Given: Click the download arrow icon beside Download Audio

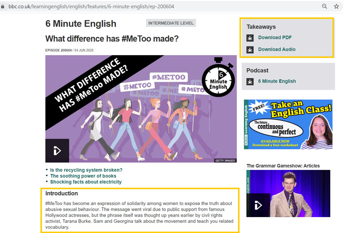Looking at the screenshot, I should tap(250, 50).
